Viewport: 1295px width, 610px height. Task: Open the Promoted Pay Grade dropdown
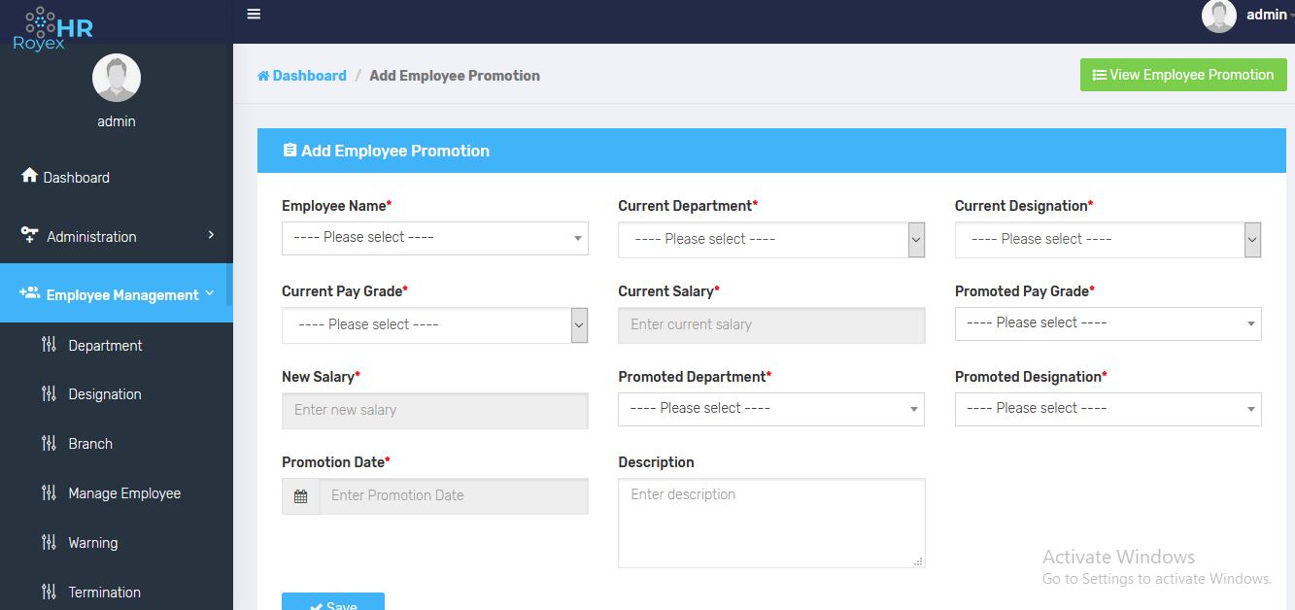1108,323
